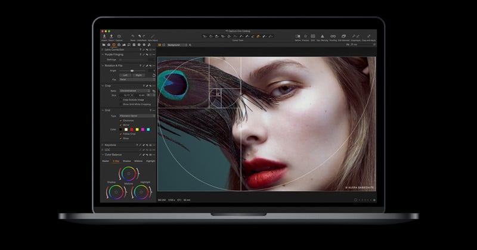Click the Copy and Apply arrows icon

(368, 36)
